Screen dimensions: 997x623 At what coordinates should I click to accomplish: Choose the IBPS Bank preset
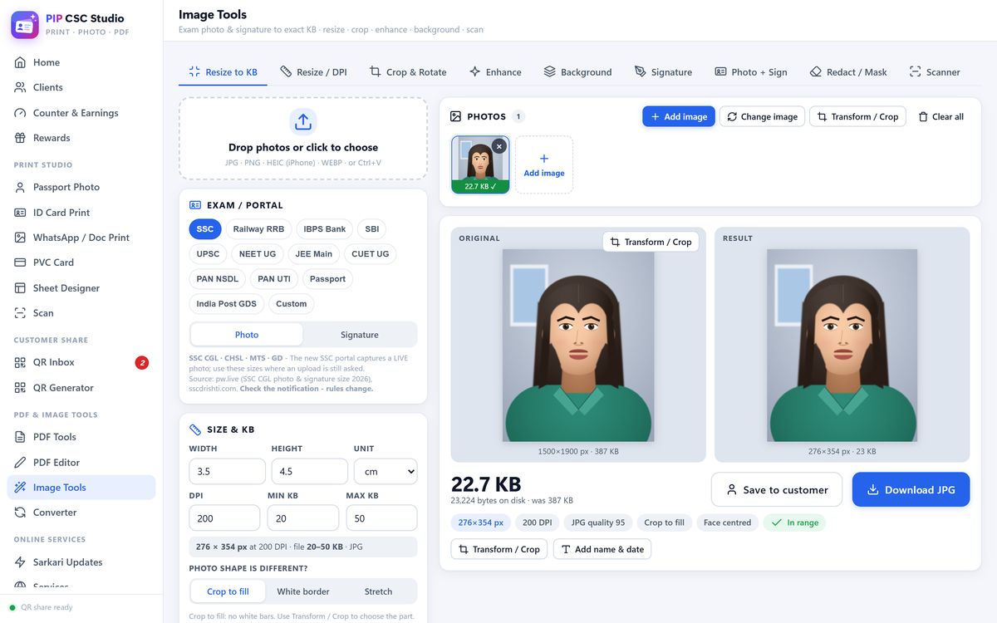click(324, 229)
